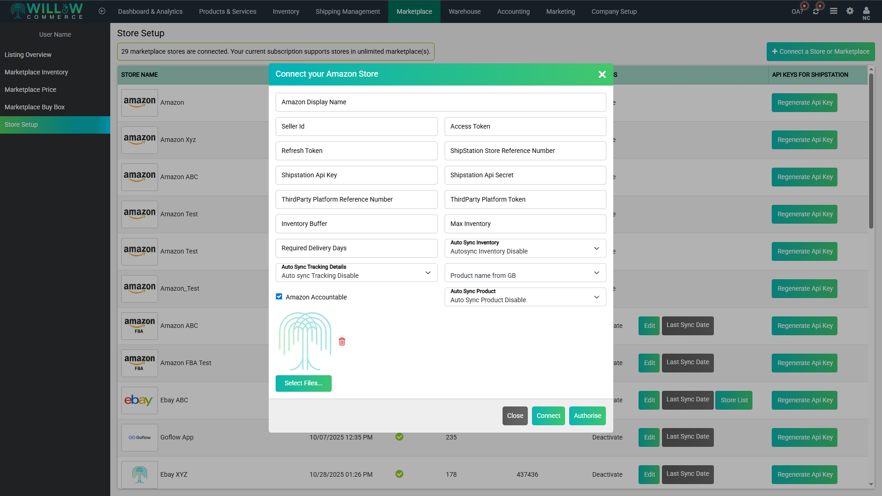
Task: Uncheck the Amazon Accountable checkbox
Action: pyautogui.click(x=279, y=297)
